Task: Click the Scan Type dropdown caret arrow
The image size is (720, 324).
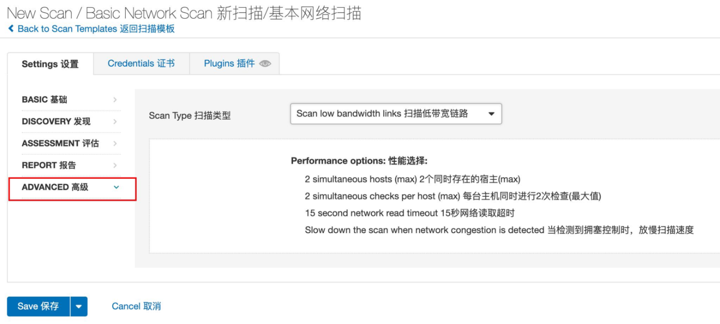Action: tap(491, 114)
